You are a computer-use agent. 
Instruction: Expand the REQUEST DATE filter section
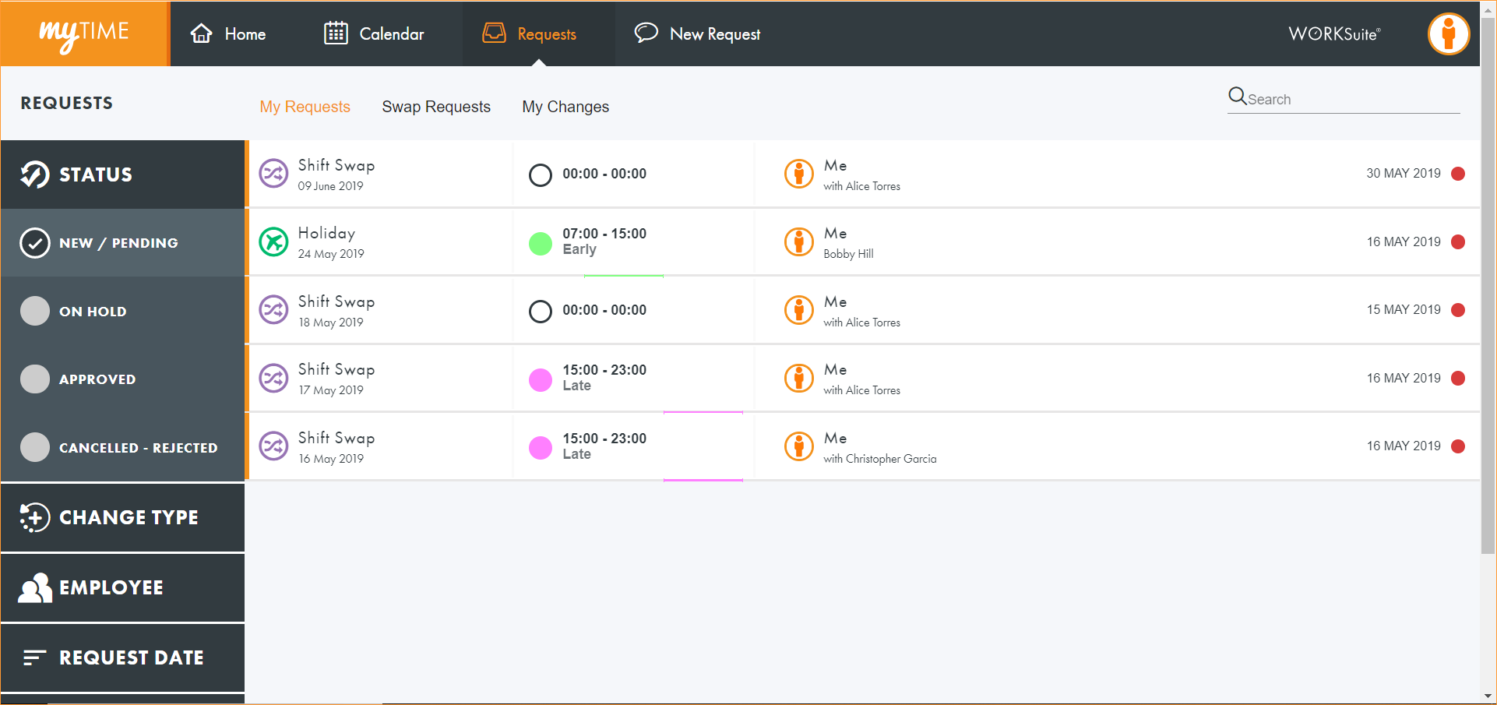point(123,657)
